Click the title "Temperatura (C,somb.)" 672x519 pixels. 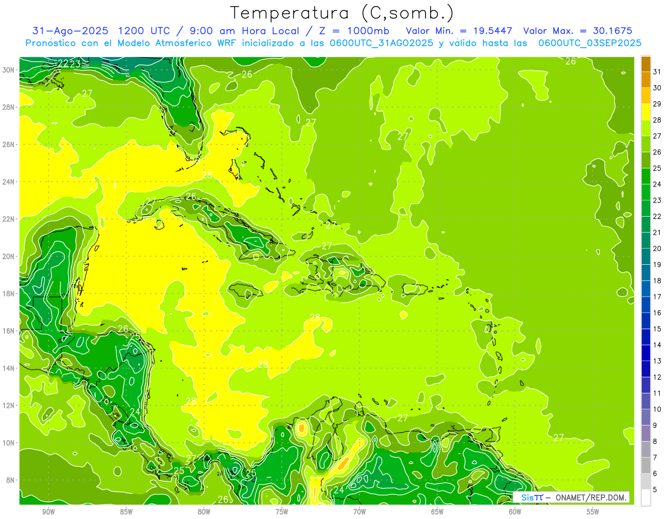click(342, 13)
